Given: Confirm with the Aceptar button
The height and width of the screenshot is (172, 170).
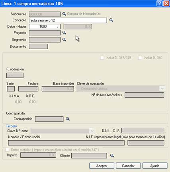Looking at the screenshot, I should coord(102,166).
